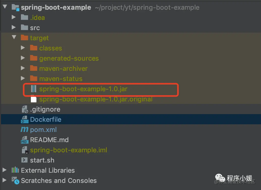This screenshot has height=190, width=261.
Task: Collapse the target folder arrow
Action: pos(14,37)
